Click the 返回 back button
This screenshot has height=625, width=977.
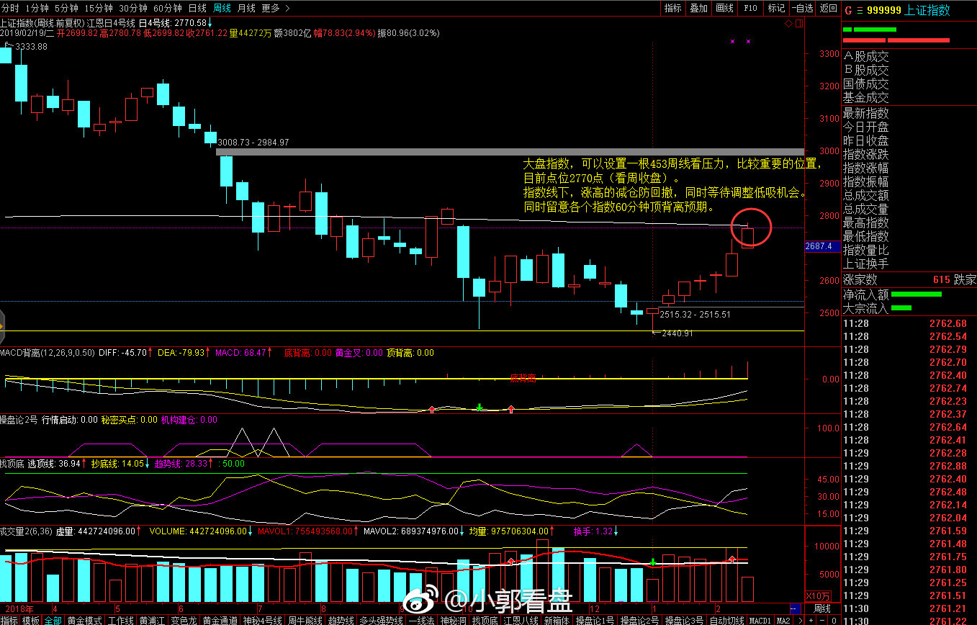point(829,8)
